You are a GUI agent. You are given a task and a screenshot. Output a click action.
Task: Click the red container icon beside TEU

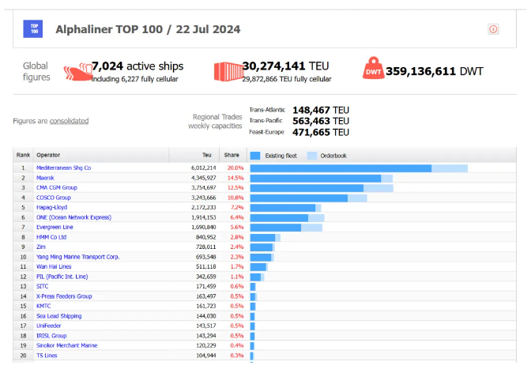tap(228, 71)
